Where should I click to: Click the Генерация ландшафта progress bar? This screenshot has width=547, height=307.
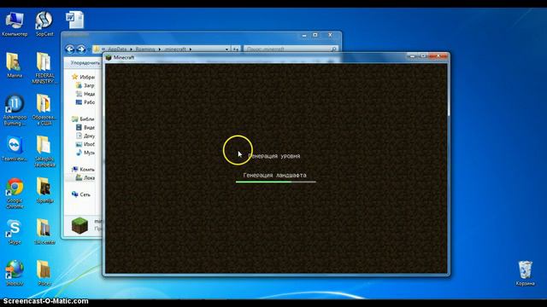(x=275, y=182)
